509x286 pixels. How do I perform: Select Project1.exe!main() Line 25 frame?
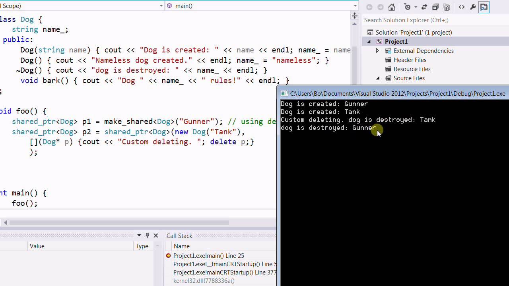tap(209, 256)
